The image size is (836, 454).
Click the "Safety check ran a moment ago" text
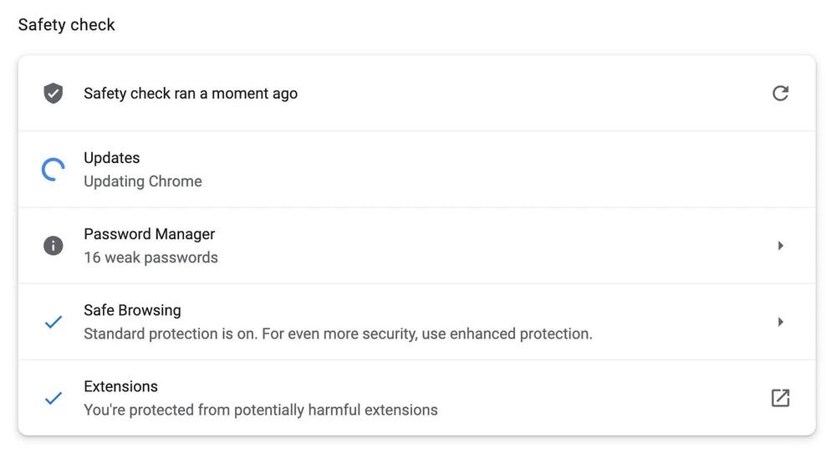pyautogui.click(x=191, y=94)
